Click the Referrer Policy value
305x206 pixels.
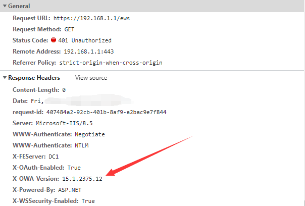pyautogui.click(x=111, y=62)
